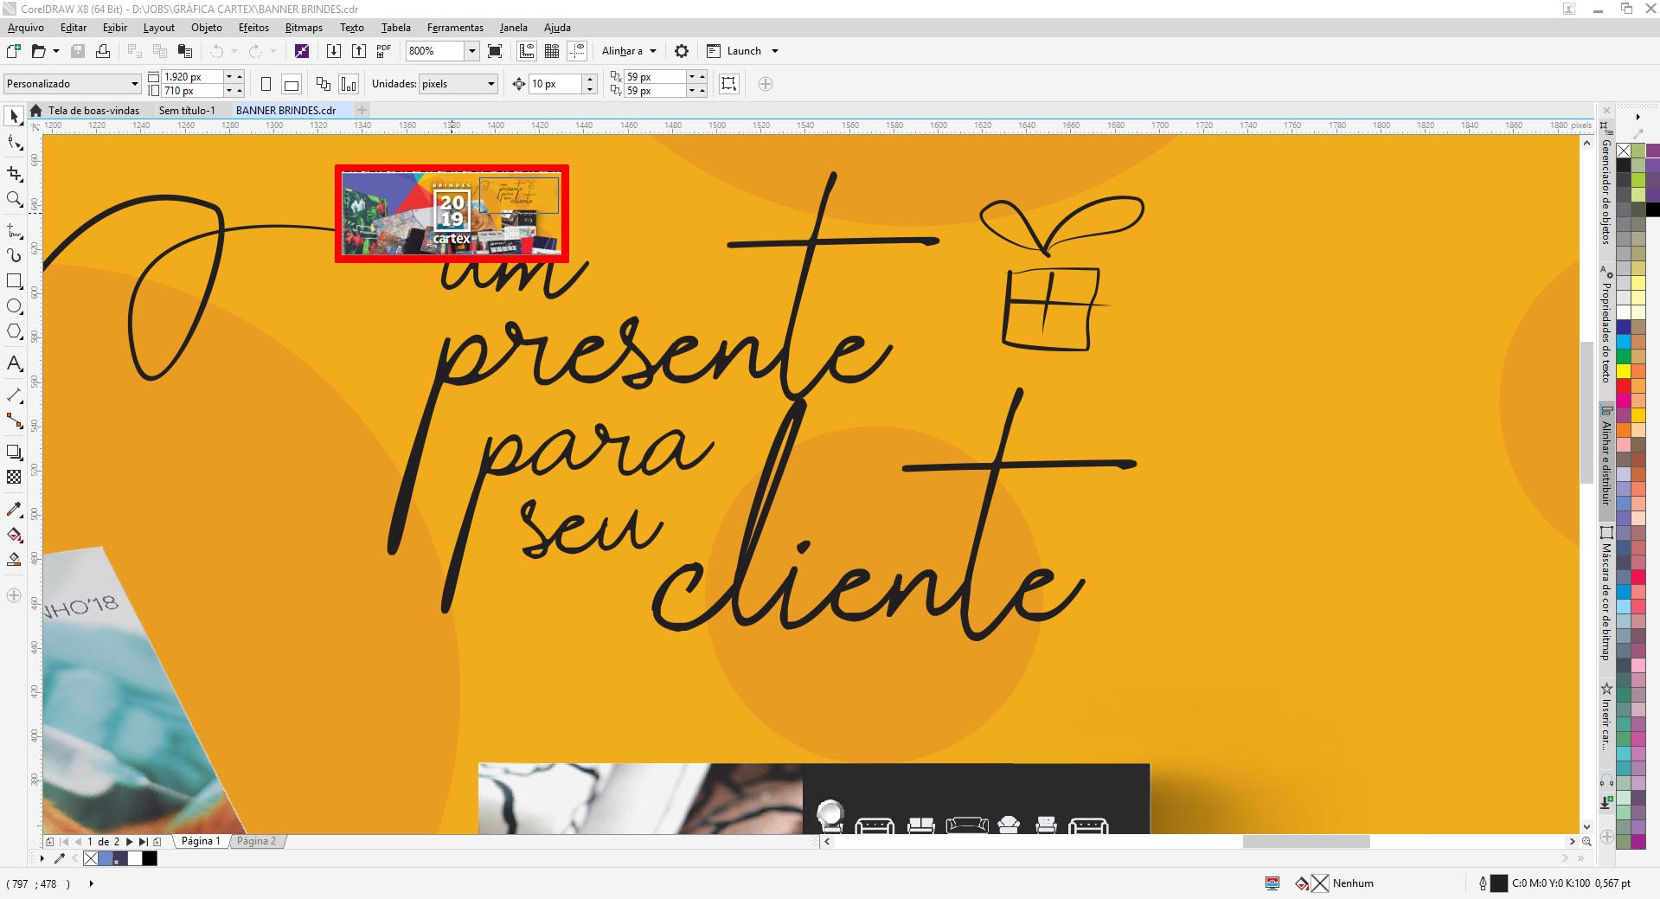Select the Artistic Media tool

(14, 255)
